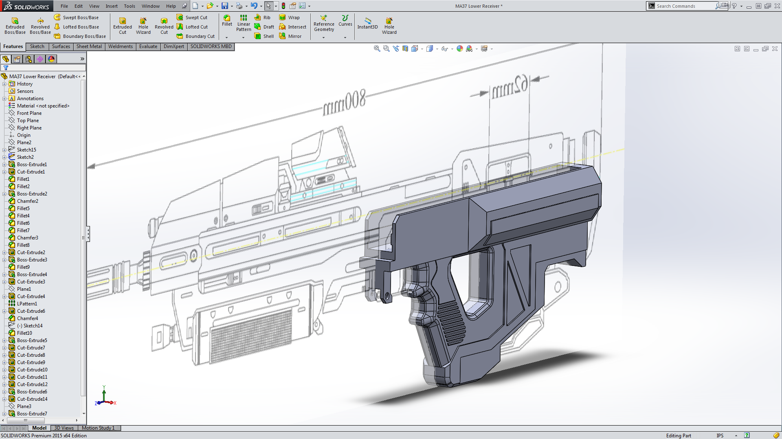Image resolution: width=782 pixels, height=439 pixels.
Task: Open the Display Style dropdown arrow
Action: click(x=437, y=49)
